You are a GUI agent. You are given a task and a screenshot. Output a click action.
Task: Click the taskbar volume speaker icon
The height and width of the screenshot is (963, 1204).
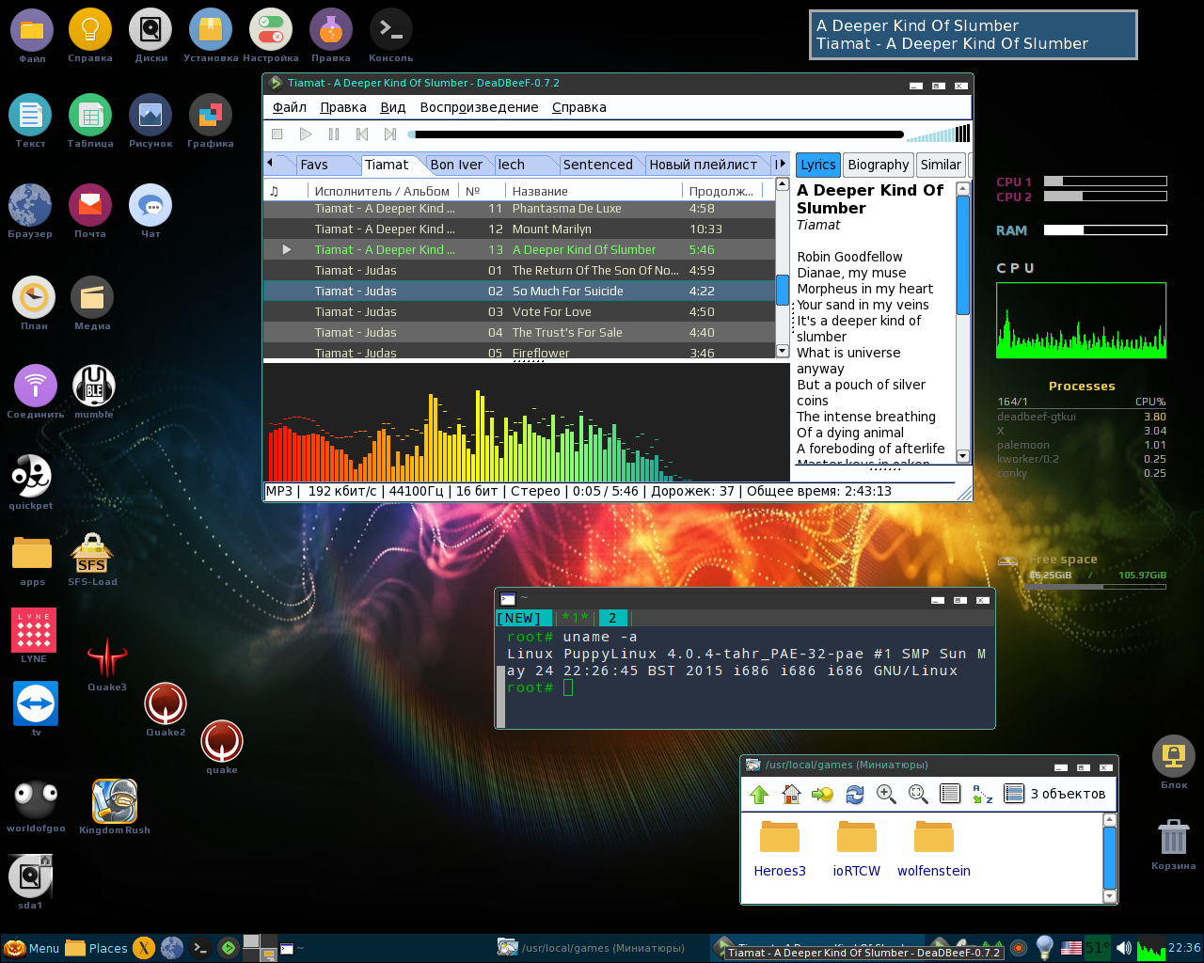[x=1124, y=948]
